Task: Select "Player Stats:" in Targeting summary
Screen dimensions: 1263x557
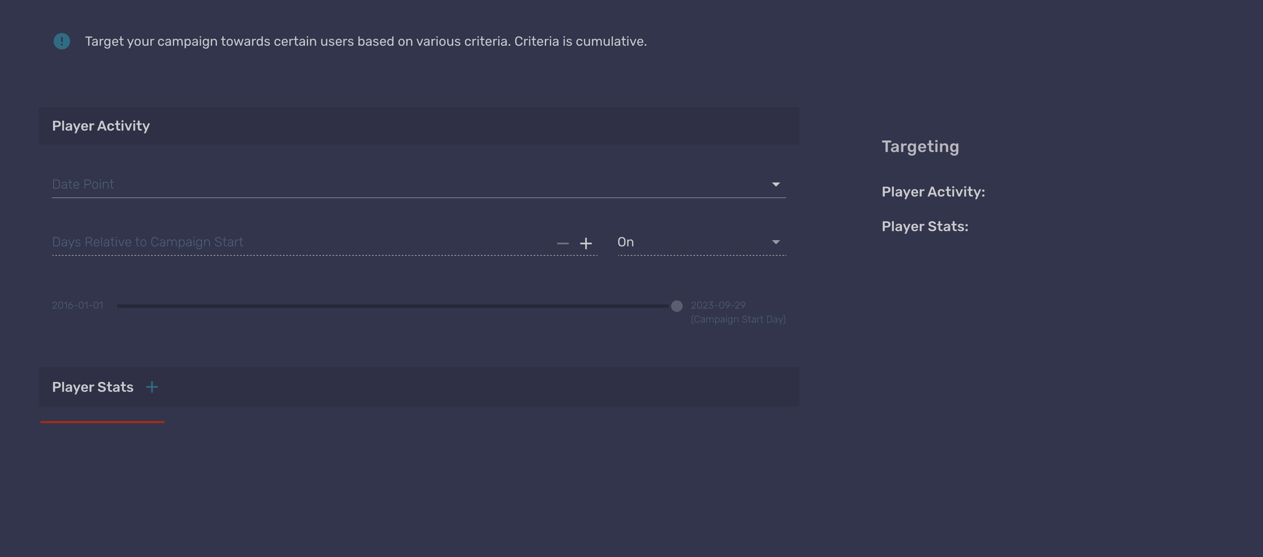Action: tap(925, 227)
